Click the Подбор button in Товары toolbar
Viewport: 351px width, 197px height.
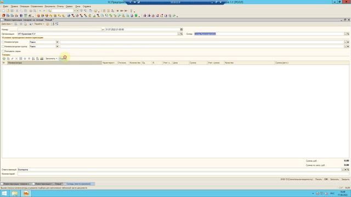point(63,59)
